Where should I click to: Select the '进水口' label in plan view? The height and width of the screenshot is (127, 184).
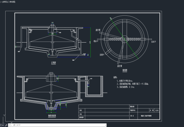point(96,41)
